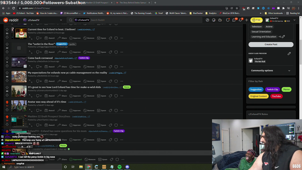This screenshot has height=170, width=302.
Task: Share 'My expectations for esfands new pc' post
Action: pyautogui.click(x=62, y=81)
